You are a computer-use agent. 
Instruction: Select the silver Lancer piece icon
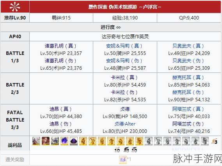tap(167, 141)
